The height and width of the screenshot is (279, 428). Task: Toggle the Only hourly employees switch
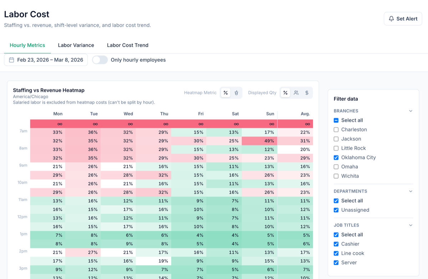(x=100, y=60)
